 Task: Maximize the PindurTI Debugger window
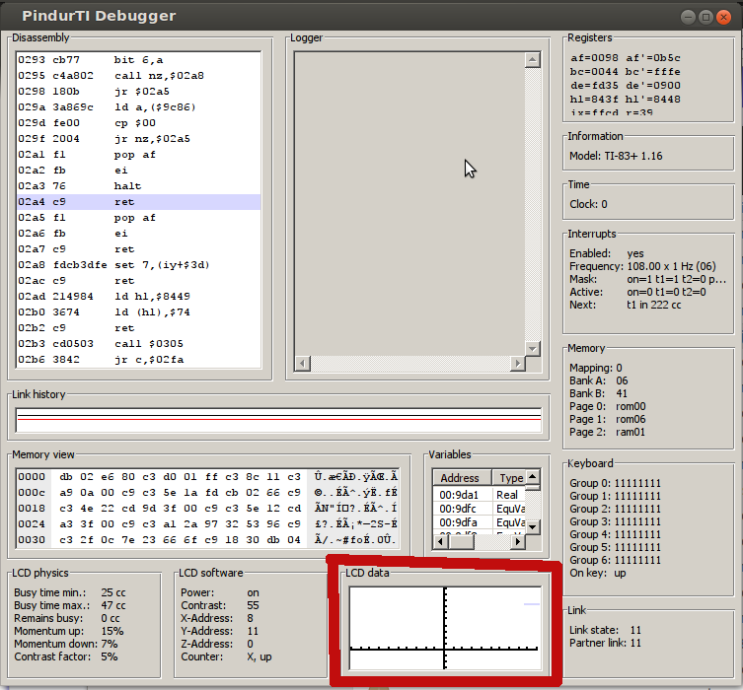pyautogui.click(x=706, y=17)
